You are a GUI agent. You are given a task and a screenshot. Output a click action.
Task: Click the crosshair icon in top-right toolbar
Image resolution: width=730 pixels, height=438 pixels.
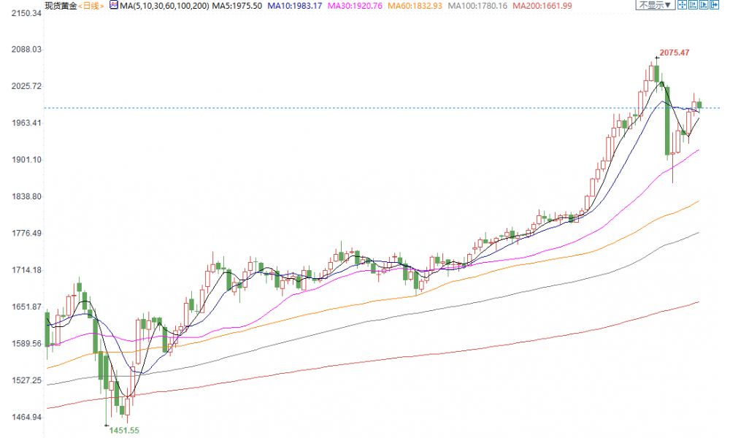pyautogui.click(x=681, y=5)
